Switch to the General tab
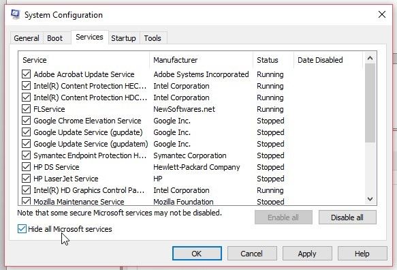397x270 pixels. point(27,38)
